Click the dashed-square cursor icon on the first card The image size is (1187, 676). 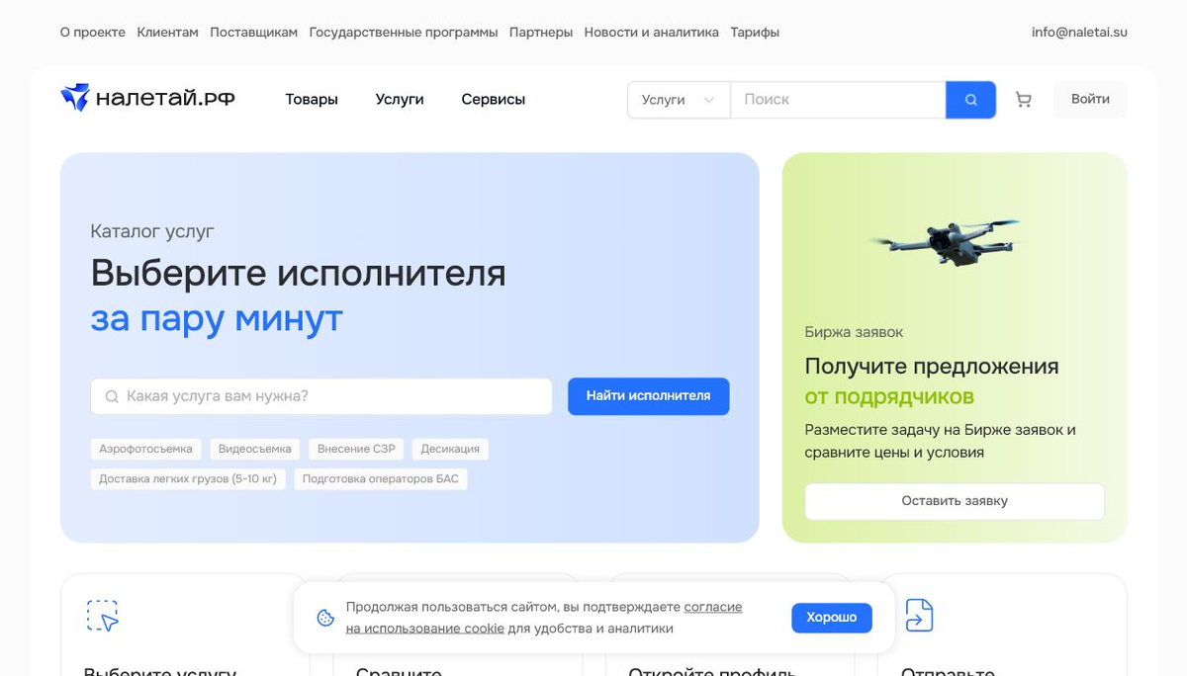103,616
